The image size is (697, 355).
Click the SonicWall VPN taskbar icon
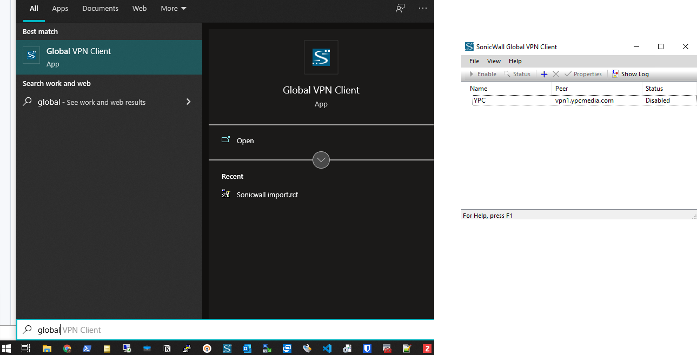(227, 349)
